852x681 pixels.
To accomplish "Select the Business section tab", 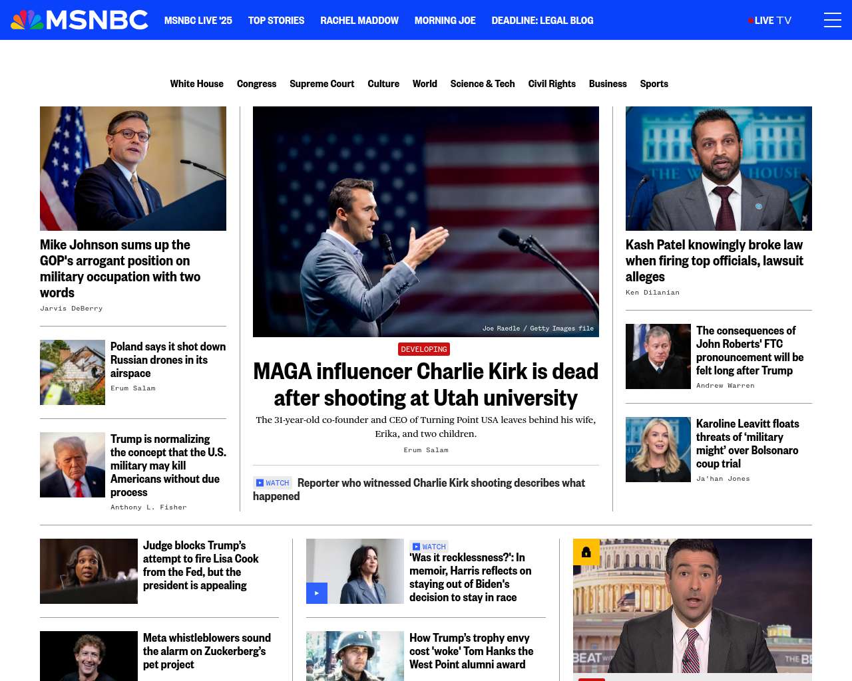I will coord(608,84).
